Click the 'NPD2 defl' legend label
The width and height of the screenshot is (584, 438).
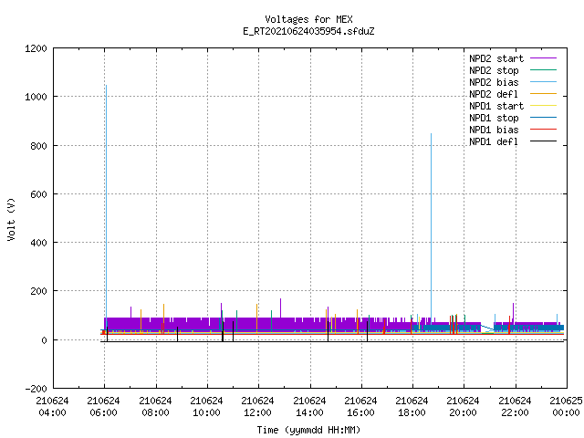(x=494, y=94)
